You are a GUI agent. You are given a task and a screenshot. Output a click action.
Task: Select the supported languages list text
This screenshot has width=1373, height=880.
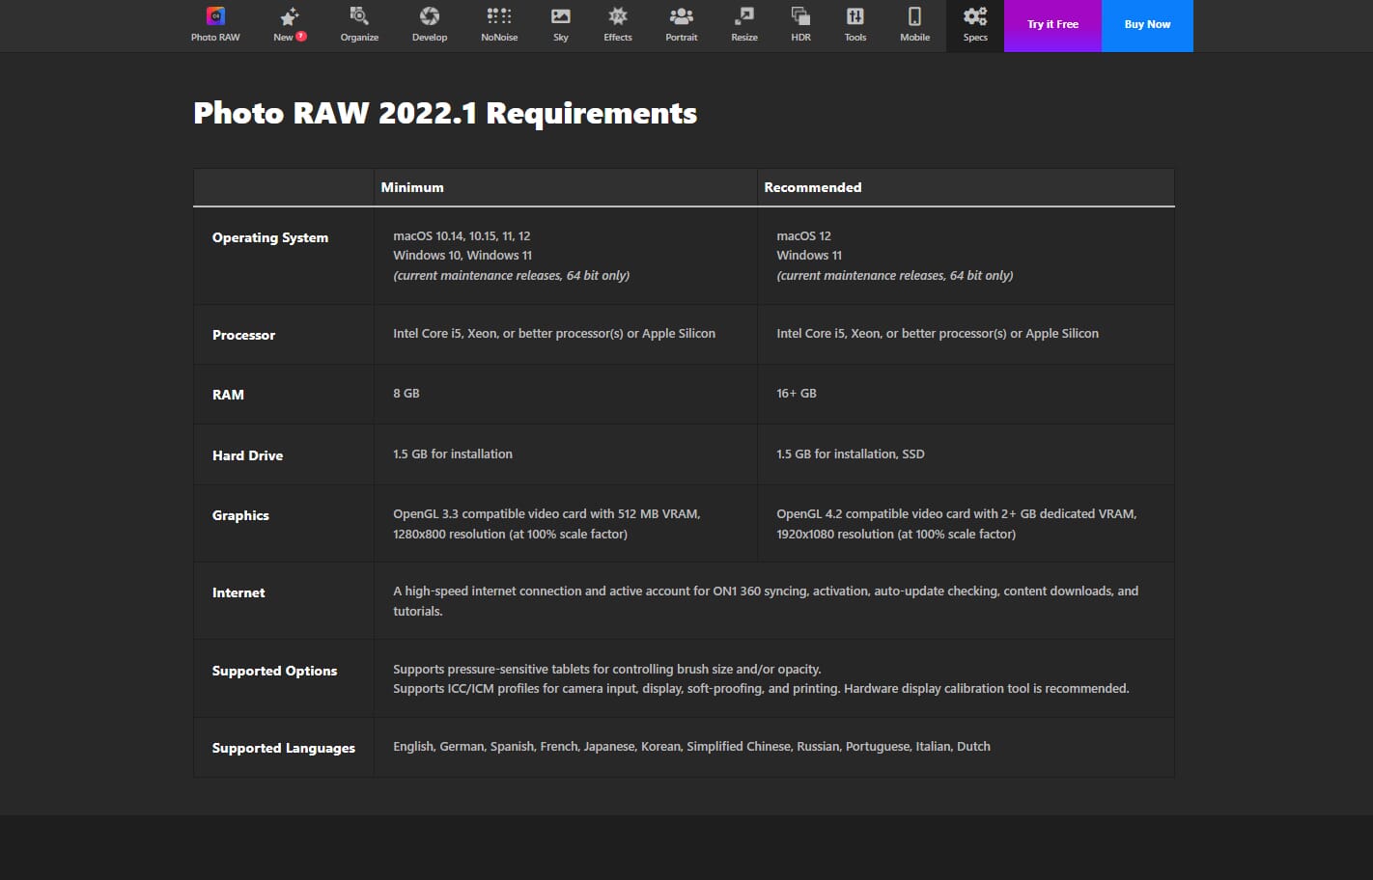691,747
